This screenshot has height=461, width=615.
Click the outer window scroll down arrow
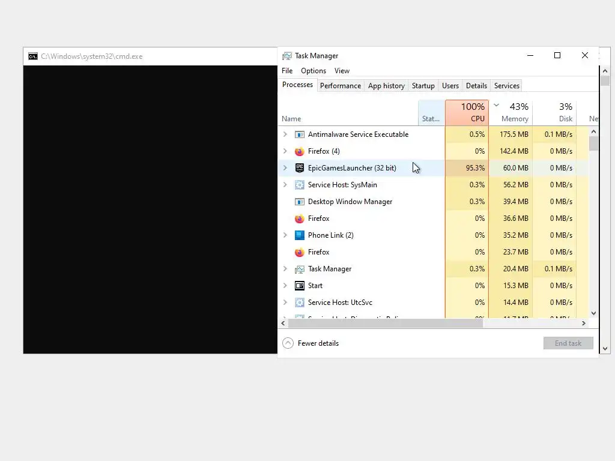[x=605, y=349]
